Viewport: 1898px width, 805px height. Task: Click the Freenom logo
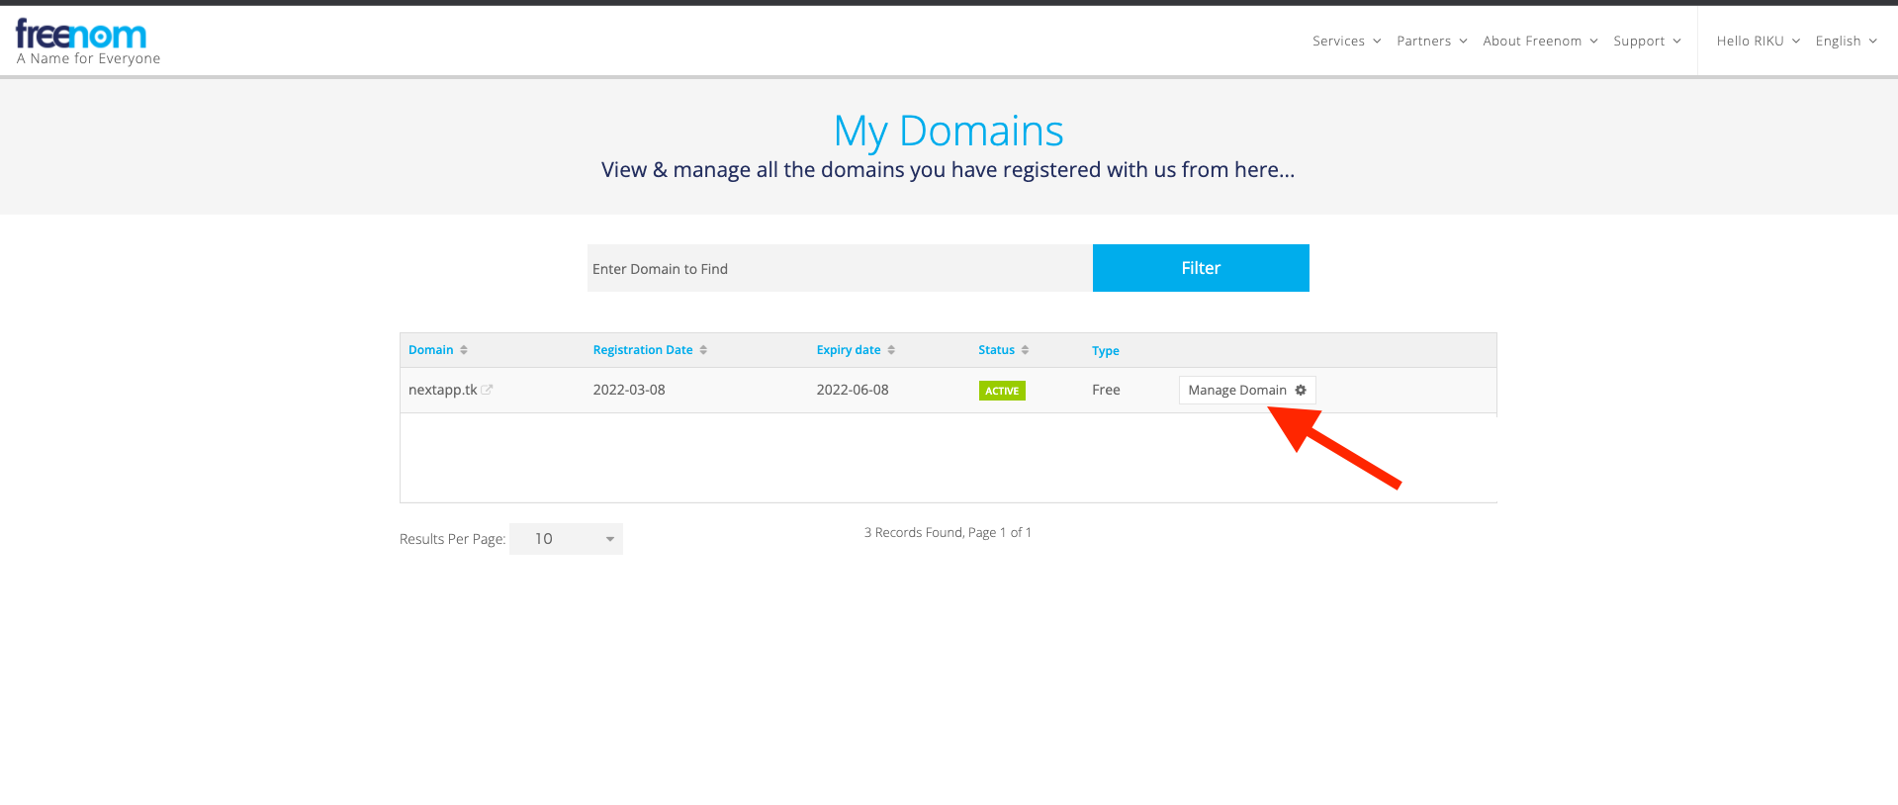(81, 36)
